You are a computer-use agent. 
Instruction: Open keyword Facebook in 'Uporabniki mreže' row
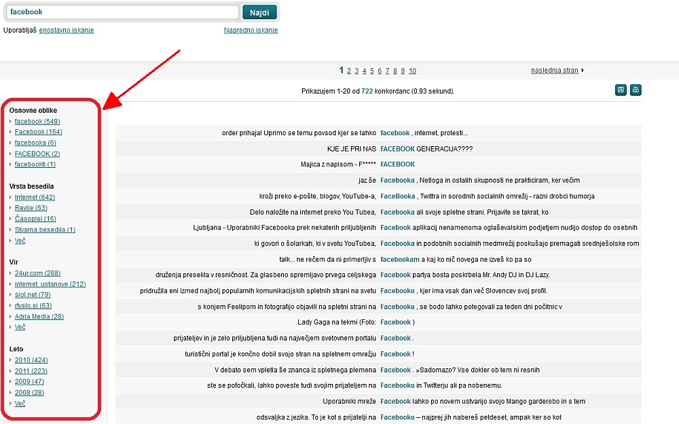click(395, 402)
